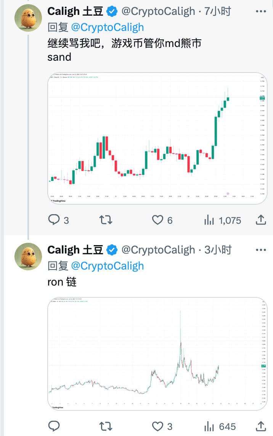Viewport: 273px width, 436px height.
Task: Open the sand price chart image
Action: pyautogui.click(x=157, y=138)
